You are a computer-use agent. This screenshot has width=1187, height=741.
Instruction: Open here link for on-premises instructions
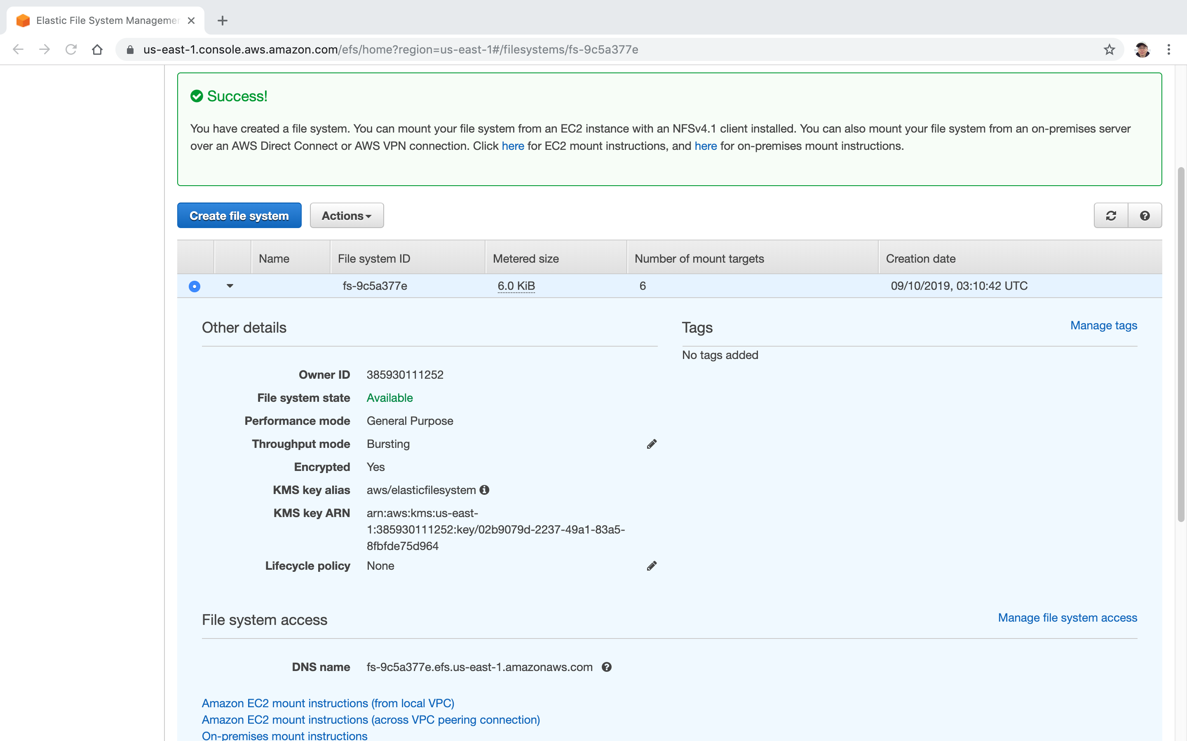[x=706, y=146]
